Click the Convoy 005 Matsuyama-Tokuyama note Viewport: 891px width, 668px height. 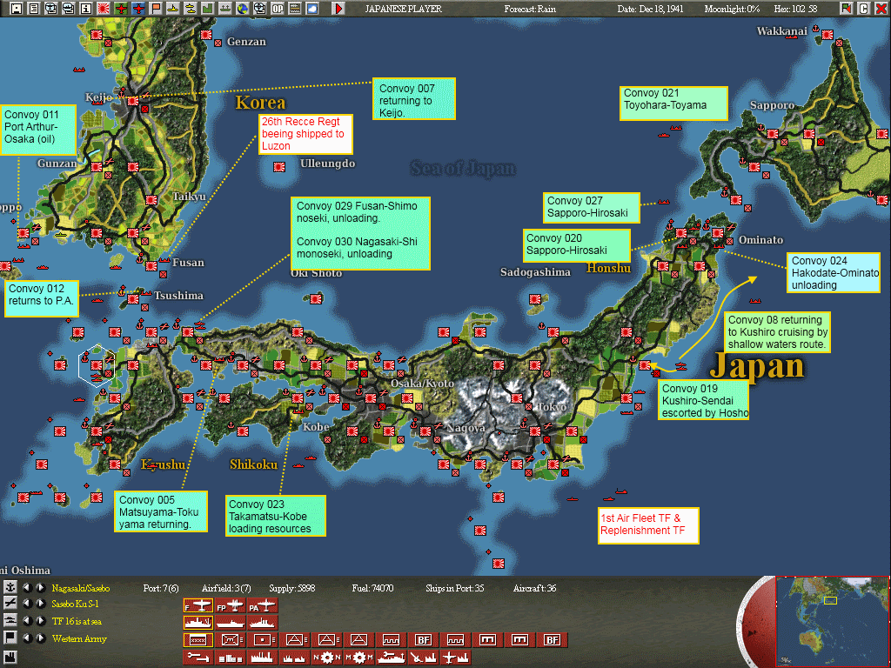coord(161,511)
